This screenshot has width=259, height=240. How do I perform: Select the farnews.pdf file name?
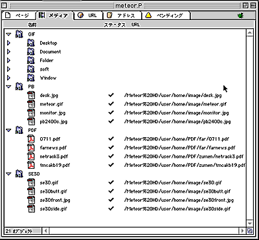[x=53, y=147]
